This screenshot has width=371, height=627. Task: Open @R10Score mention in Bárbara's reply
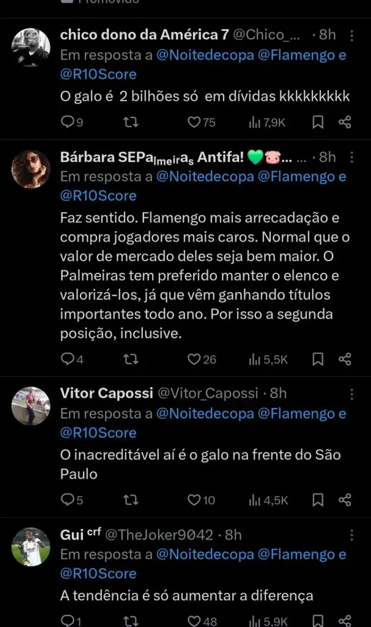pyautogui.click(x=98, y=196)
